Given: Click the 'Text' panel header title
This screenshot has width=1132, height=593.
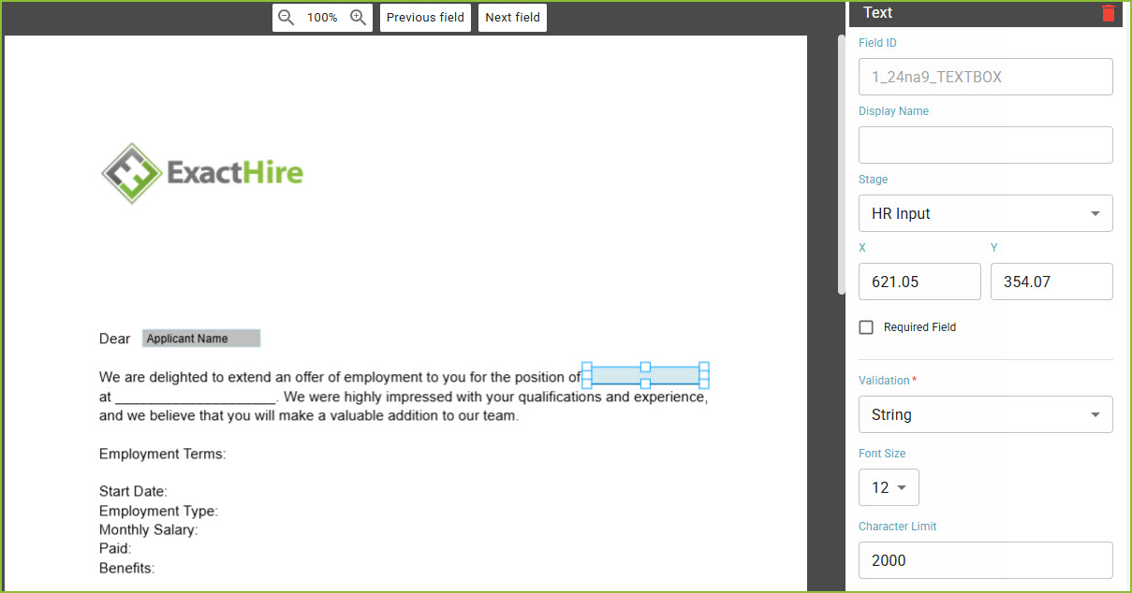Looking at the screenshot, I should point(878,12).
